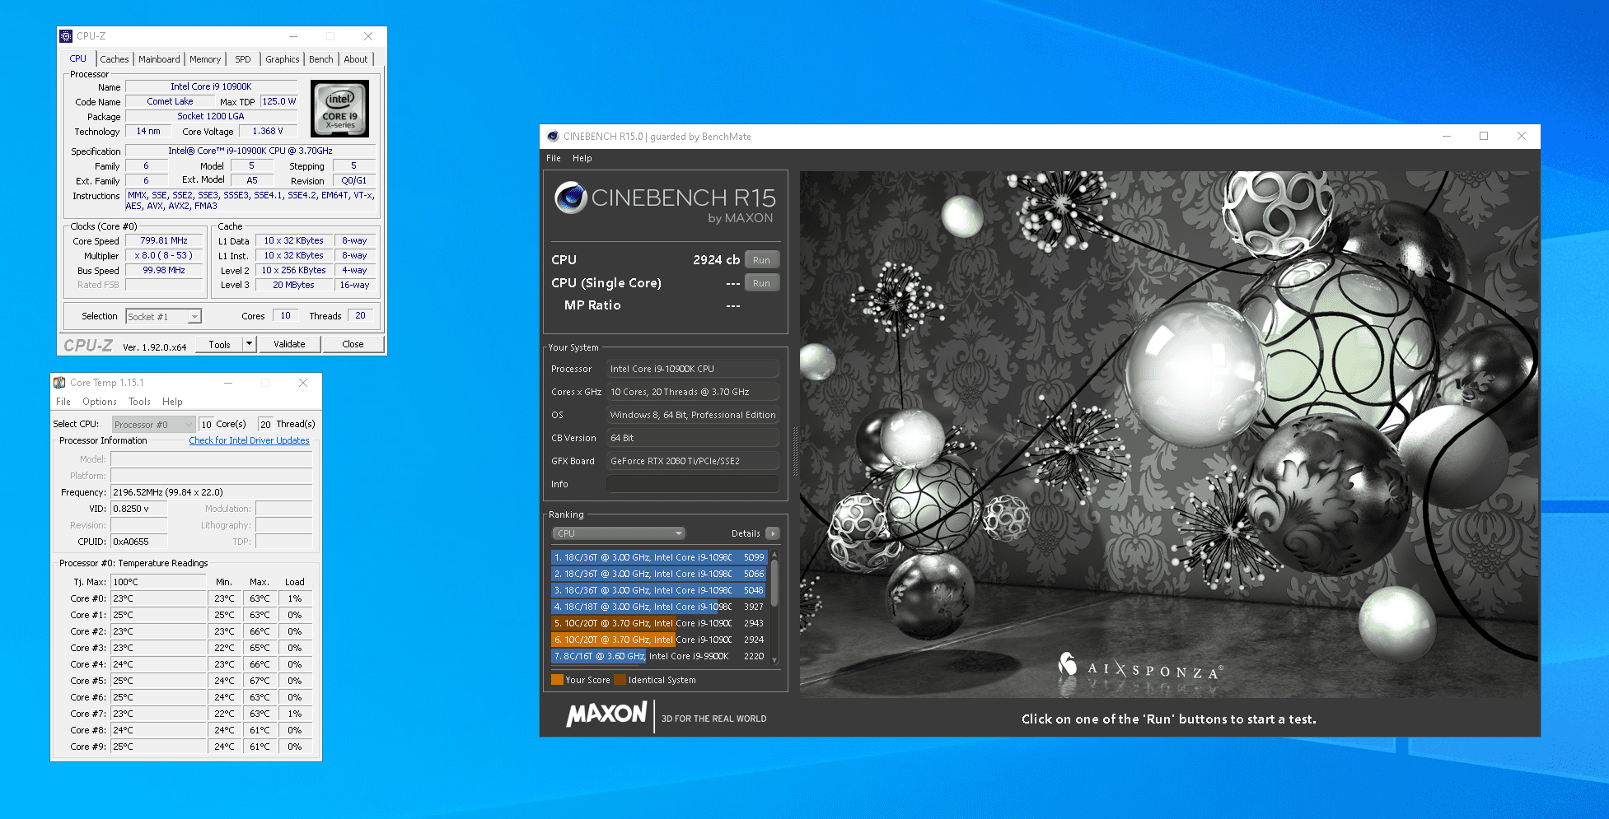The image size is (1609, 819).
Task: Select ranking row 4 with score 3927
Action: pos(659,607)
